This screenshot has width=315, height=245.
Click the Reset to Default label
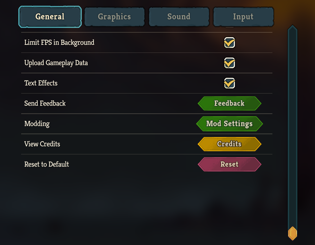click(47, 164)
